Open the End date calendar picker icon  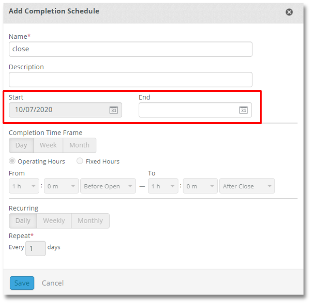243,110
